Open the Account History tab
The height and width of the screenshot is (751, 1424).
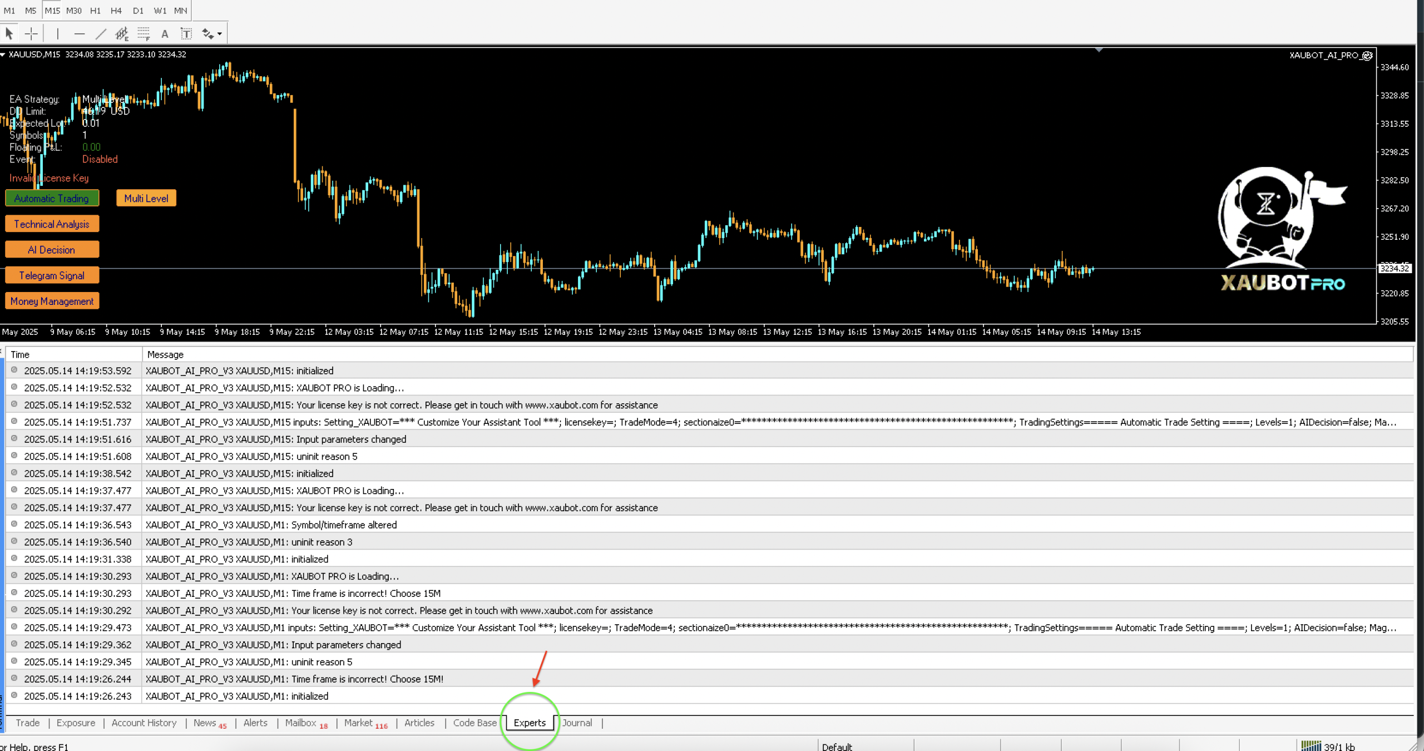point(144,723)
